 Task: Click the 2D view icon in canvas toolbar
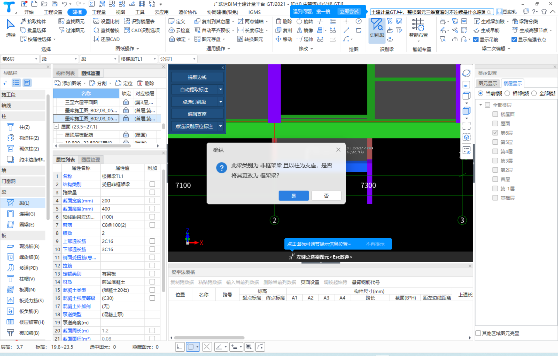[466, 84]
